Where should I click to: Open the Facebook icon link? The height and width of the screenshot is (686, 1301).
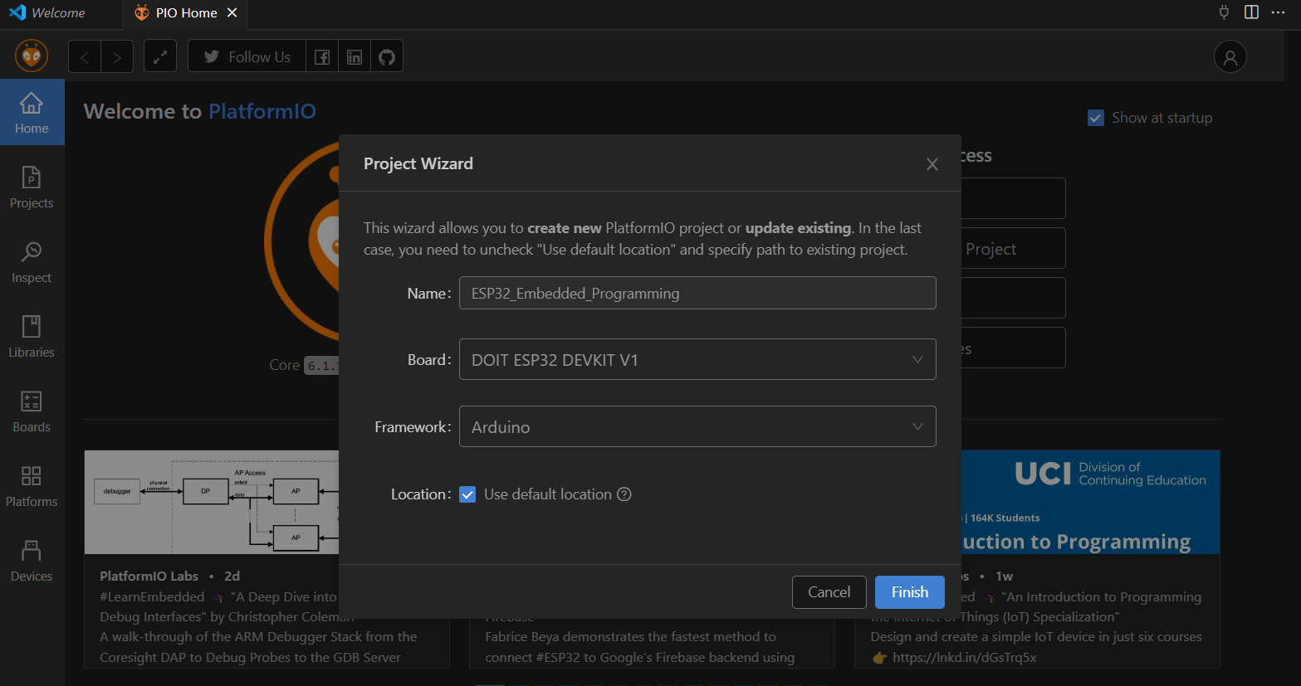pyautogui.click(x=322, y=56)
